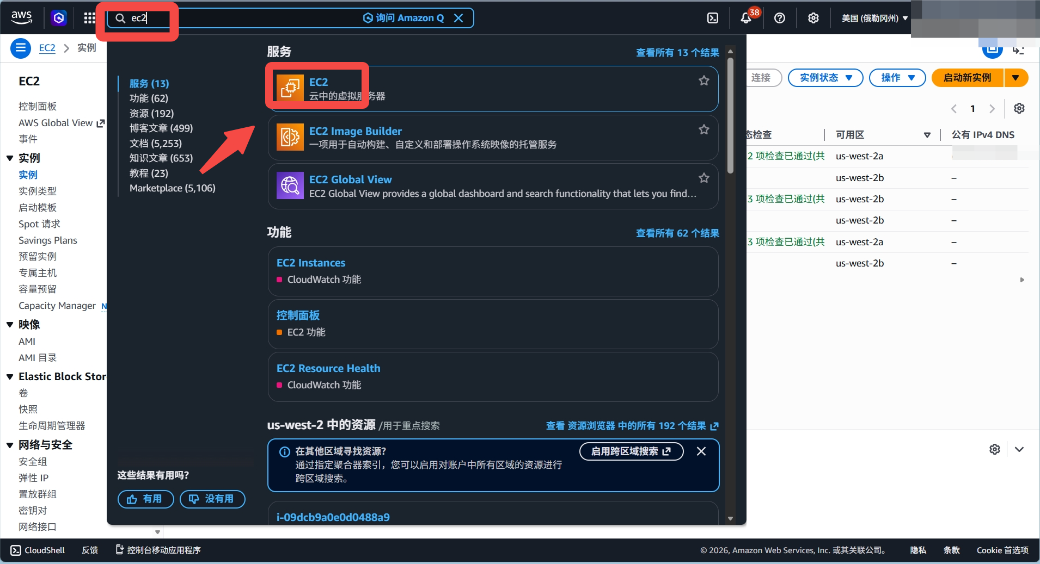1040x564 pixels.
Task: Filter results by 服务 (13)
Action: coord(149,83)
